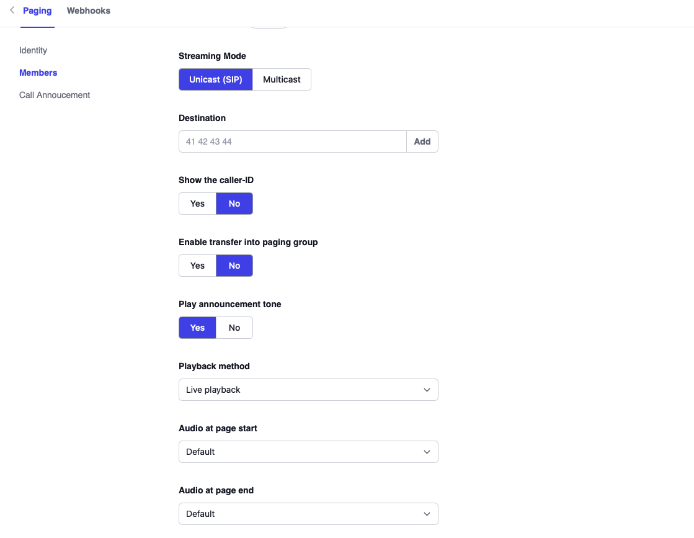The image size is (694, 538).
Task: Click the back arrow beside Paging
Action: coord(12,11)
